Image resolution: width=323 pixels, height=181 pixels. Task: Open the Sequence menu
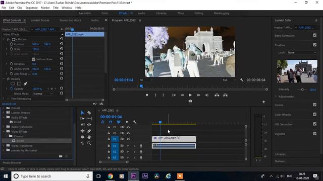pyautogui.click(x=31, y=8)
